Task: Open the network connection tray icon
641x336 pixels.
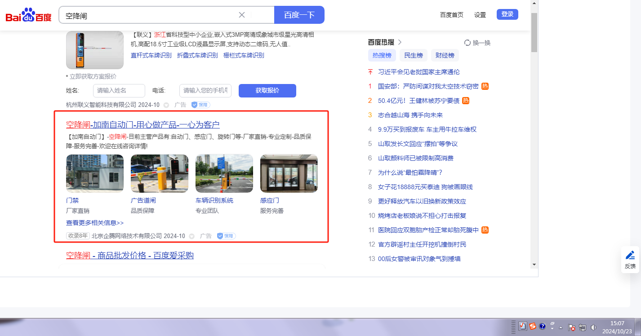Action: click(x=583, y=327)
